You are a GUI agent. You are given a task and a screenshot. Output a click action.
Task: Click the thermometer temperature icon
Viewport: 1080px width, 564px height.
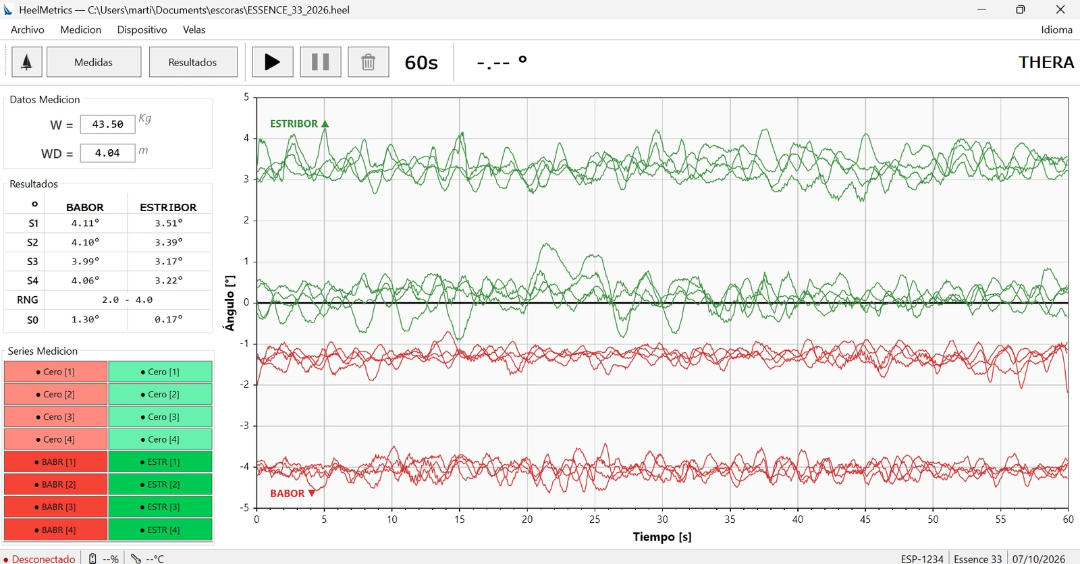136,559
